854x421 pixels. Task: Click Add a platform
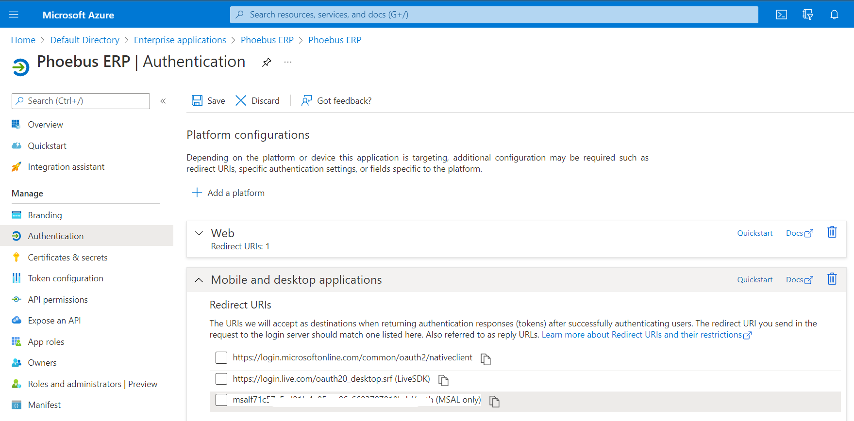[x=228, y=193]
